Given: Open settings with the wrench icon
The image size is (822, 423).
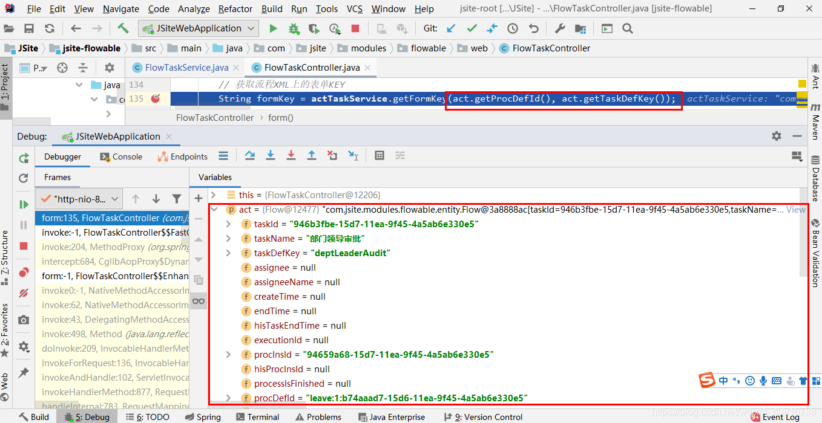Looking at the screenshot, I should coord(560,28).
